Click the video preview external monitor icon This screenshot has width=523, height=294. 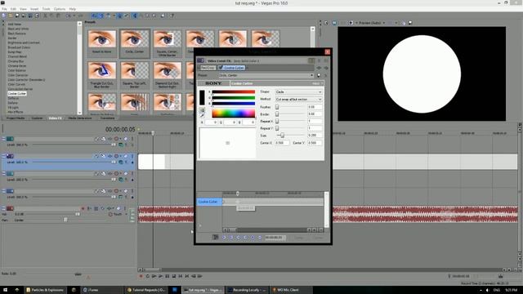point(334,23)
